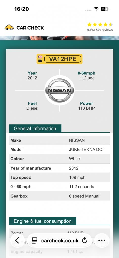The width and height of the screenshot is (119, 258).
Task: Tap the Gearbox row 6 speed Manual
Action: tap(59, 196)
